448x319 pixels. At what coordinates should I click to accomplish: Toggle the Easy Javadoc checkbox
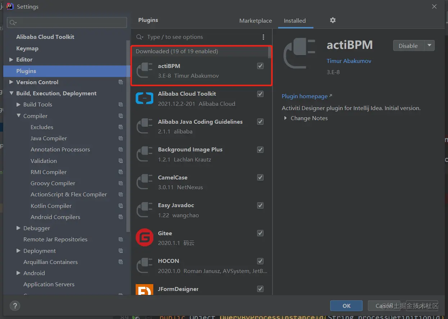(x=261, y=205)
